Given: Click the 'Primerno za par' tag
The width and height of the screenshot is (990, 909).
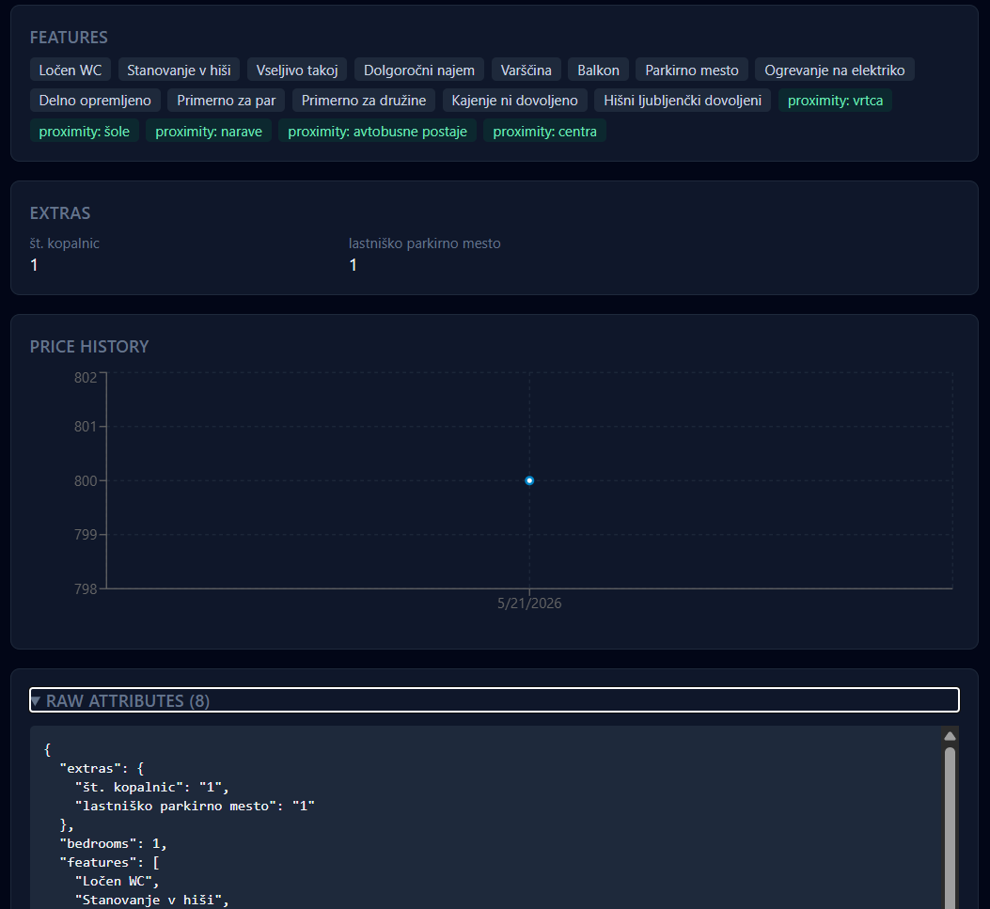Looking at the screenshot, I should 226,100.
